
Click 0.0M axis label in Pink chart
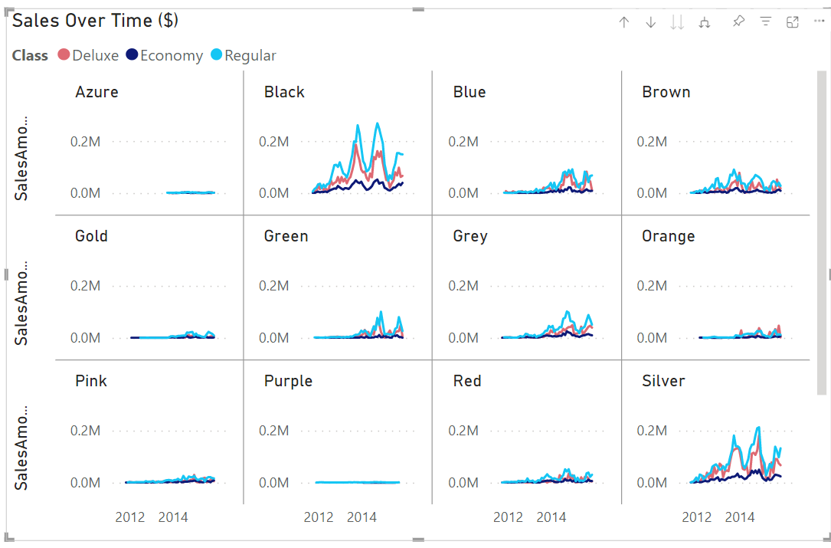[x=85, y=483]
